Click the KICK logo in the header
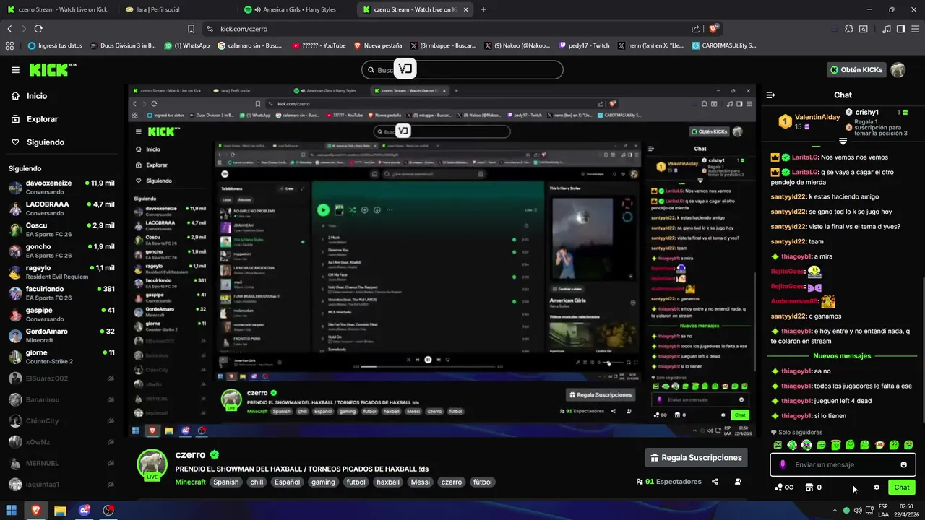Viewport: 925px width, 520px height. [52, 69]
